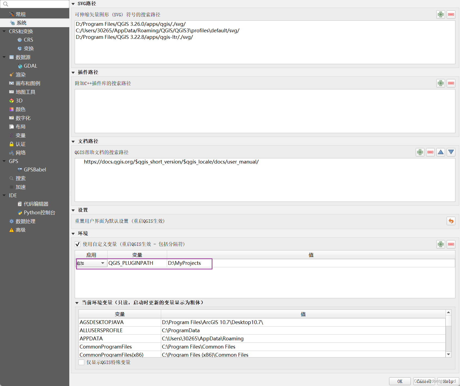This screenshot has height=386, width=460.
Task: Move documentation path down
Action: (x=451, y=152)
